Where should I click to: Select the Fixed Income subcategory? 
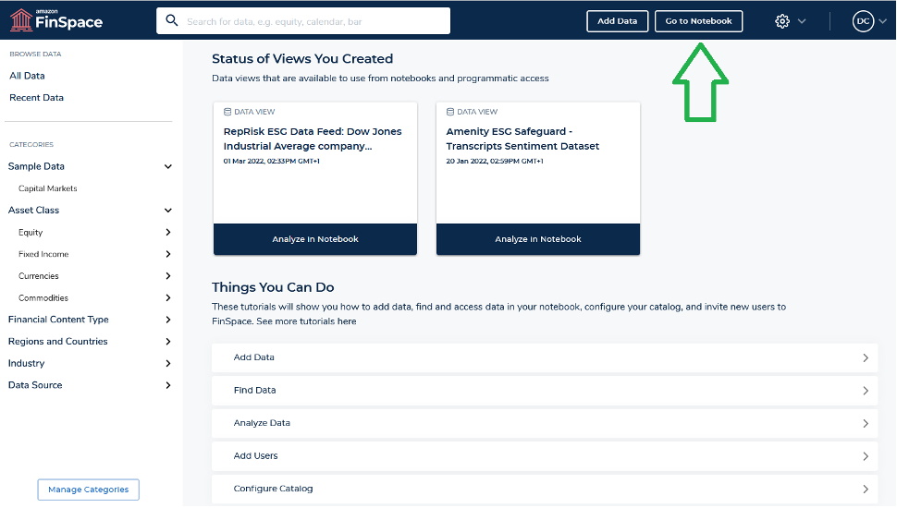click(43, 254)
